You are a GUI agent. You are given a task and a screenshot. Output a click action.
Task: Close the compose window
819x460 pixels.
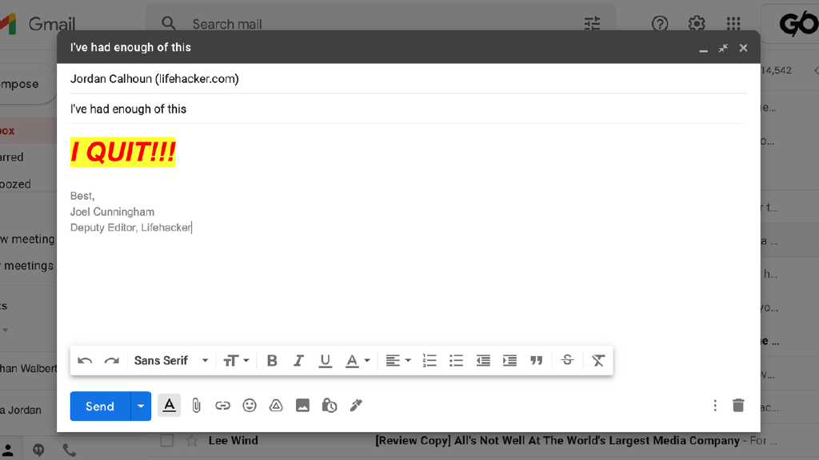pos(743,49)
